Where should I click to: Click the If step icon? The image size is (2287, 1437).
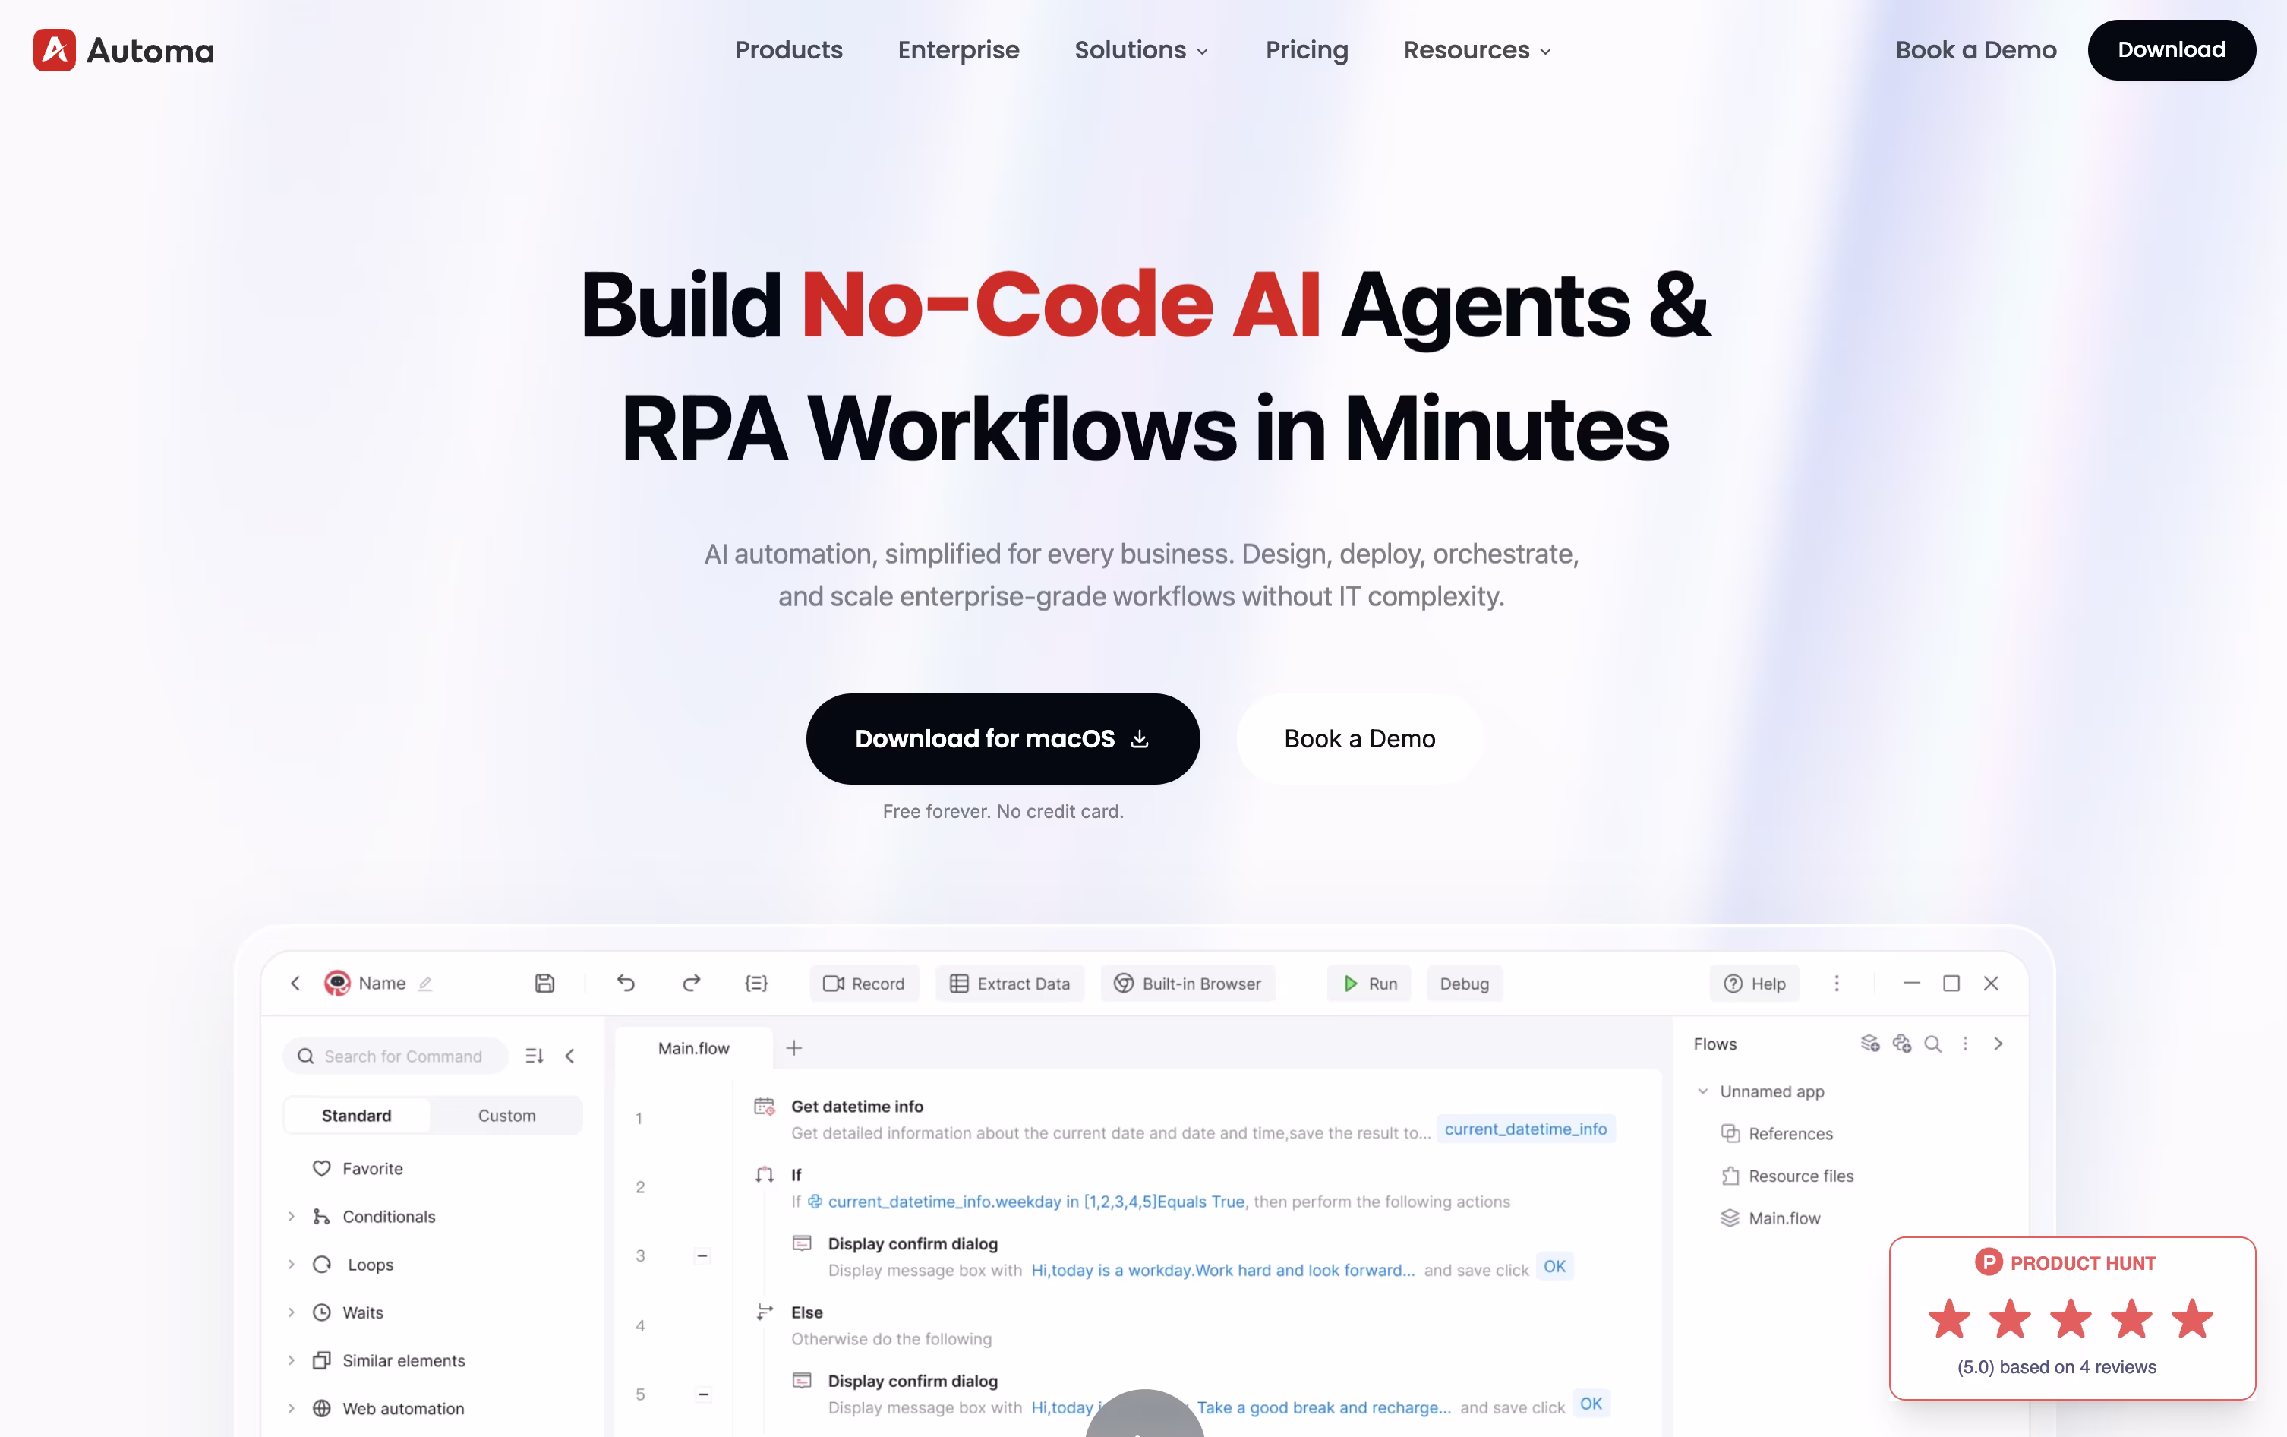[x=765, y=1175]
